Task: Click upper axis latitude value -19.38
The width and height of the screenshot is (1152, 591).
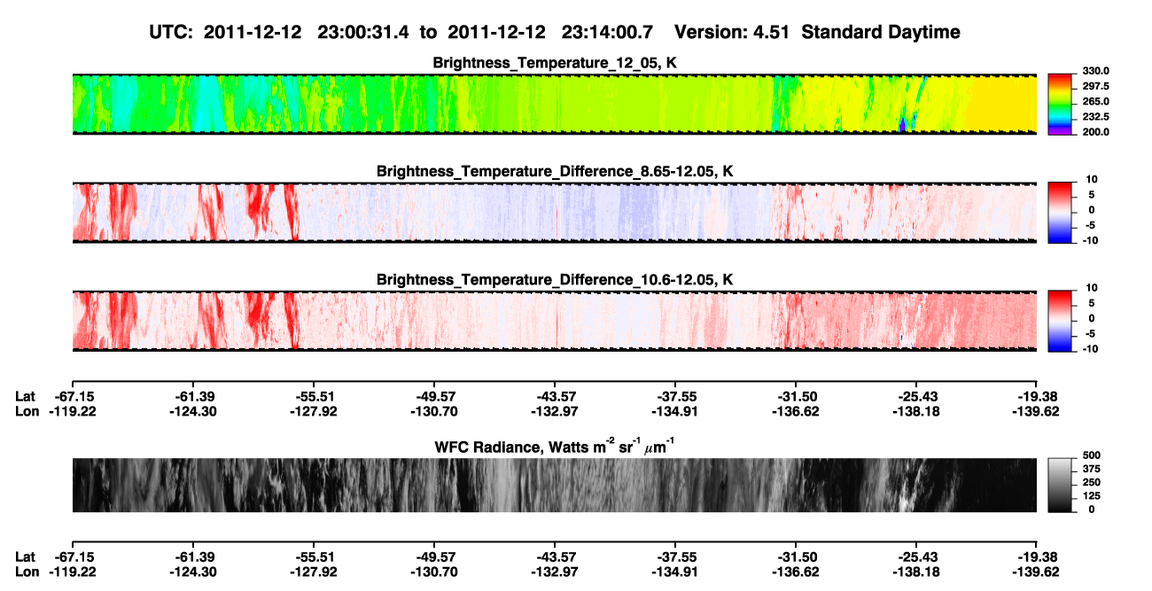Action: coord(1036,396)
